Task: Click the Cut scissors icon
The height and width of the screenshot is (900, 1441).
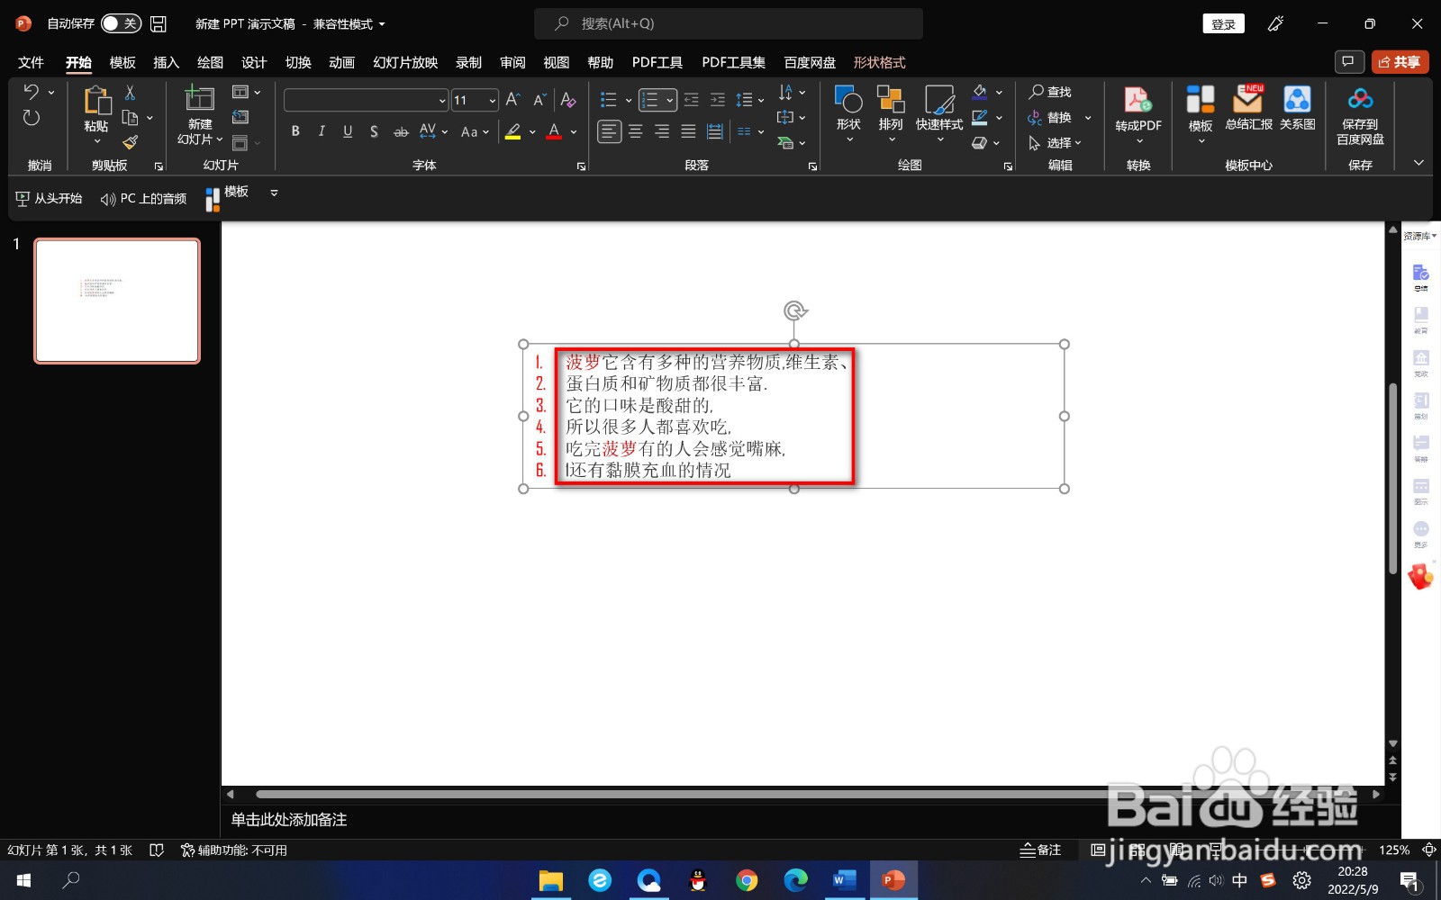Action: pos(130,92)
